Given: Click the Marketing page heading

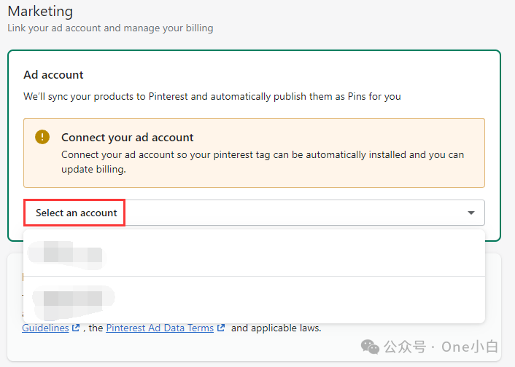Looking at the screenshot, I should (40, 12).
